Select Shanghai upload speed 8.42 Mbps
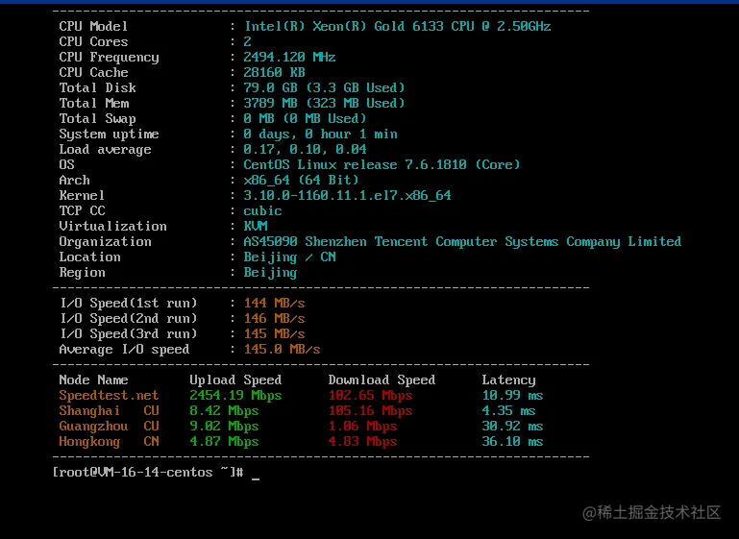This screenshot has height=539, width=739. coord(224,410)
